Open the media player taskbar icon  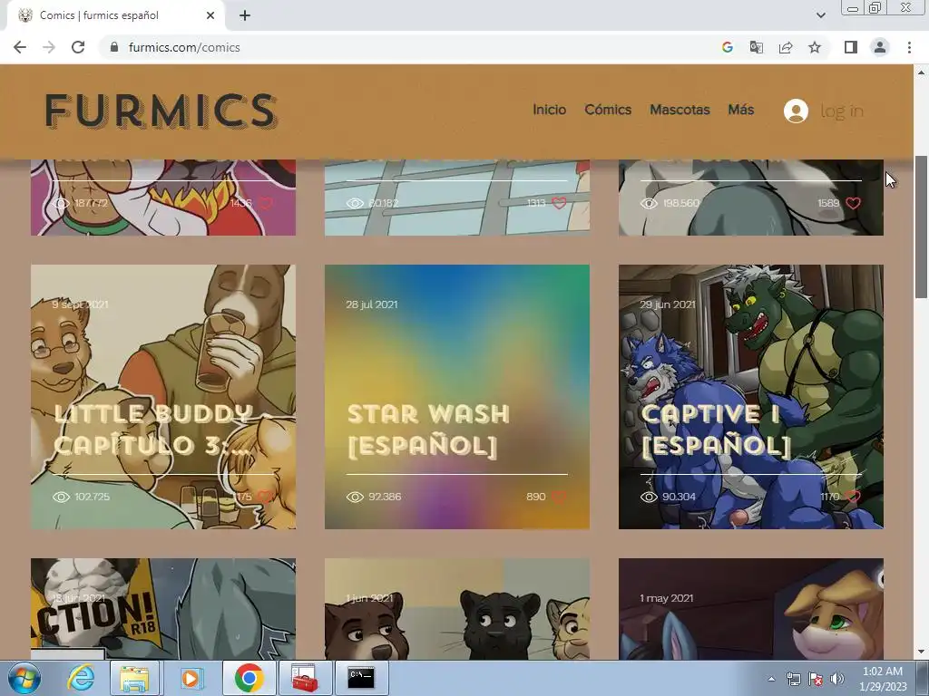(x=191, y=678)
